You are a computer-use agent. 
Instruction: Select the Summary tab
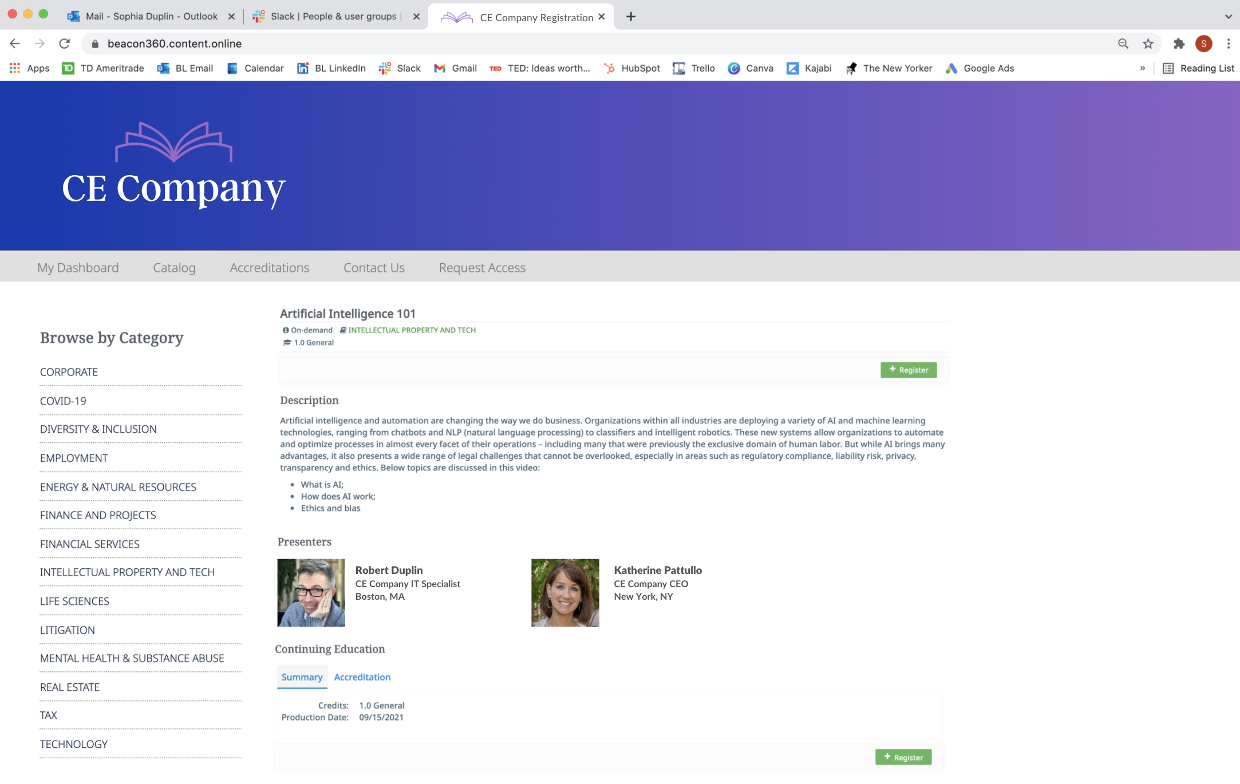[x=302, y=677]
